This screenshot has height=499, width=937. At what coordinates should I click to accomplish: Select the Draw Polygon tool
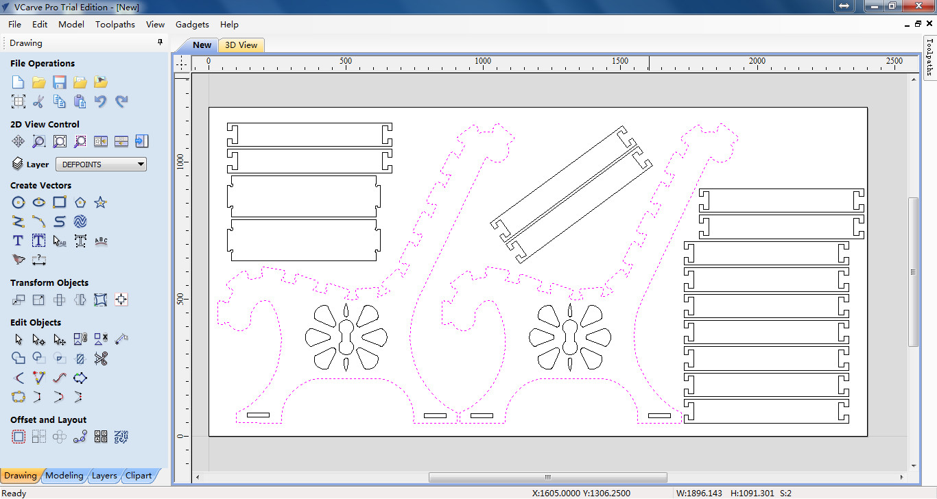80,202
